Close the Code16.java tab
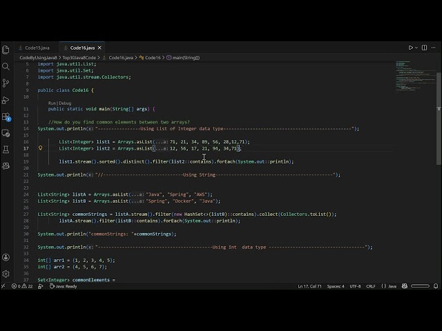The height and width of the screenshot is (331, 442). pos(99,48)
